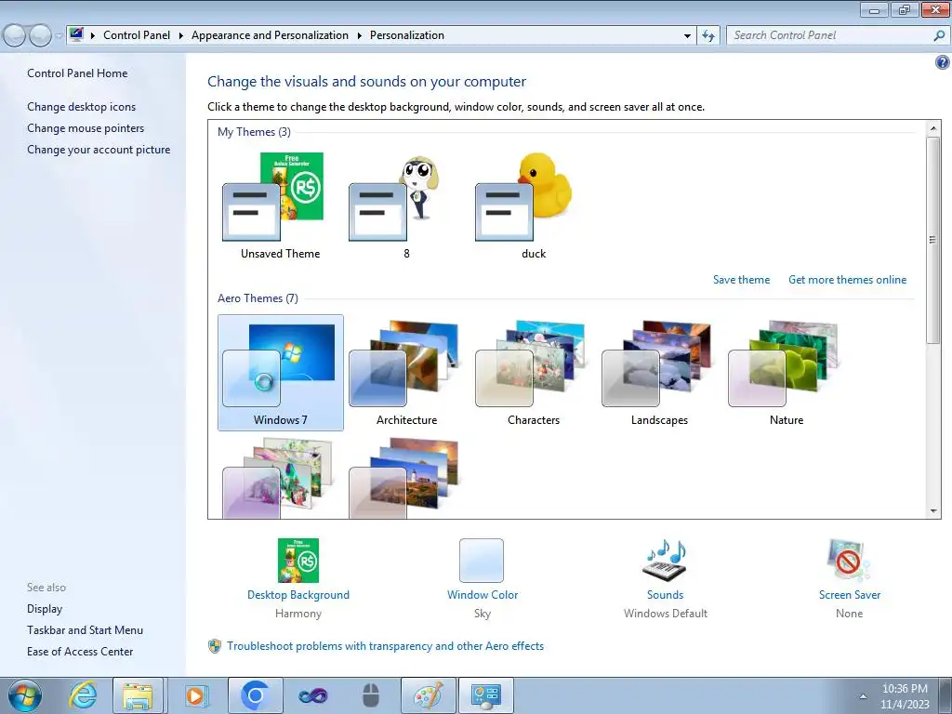The width and height of the screenshot is (952, 714).
Task: Click the Desktop Background link text
Action: point(298,595)
